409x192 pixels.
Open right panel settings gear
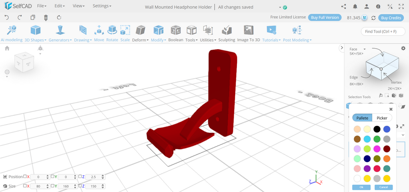[403, 48]
